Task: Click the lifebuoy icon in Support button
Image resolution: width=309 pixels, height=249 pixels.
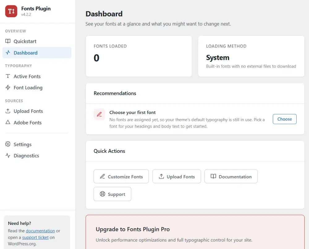Action: pyautogui.click(x=103, y=194)
